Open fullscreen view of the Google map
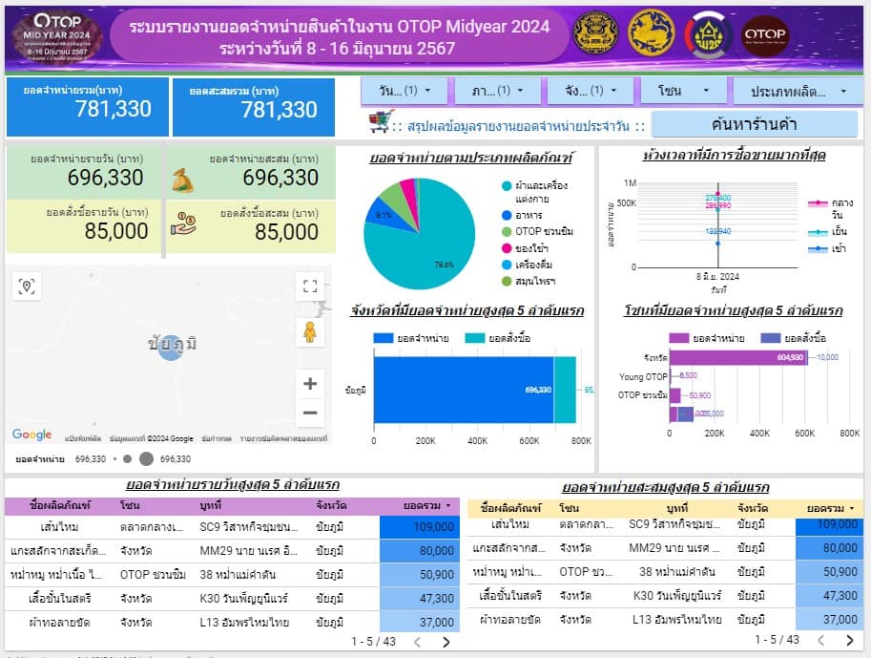Image resolution: width=871 pixels, height=658 pixels. 309,285
